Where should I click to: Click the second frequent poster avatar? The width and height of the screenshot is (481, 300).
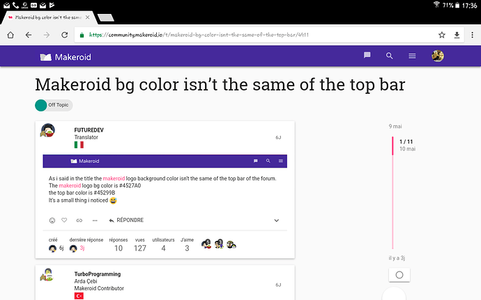point(219,244)
